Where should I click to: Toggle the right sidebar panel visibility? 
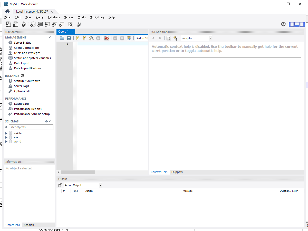pos(303,24)
